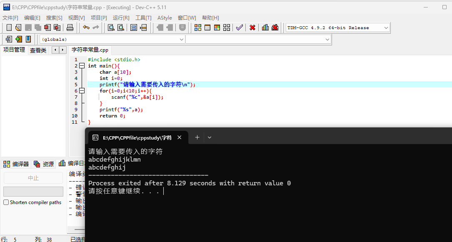Collapse the main function code fold
Screen dimensions: 452x242
82,65
